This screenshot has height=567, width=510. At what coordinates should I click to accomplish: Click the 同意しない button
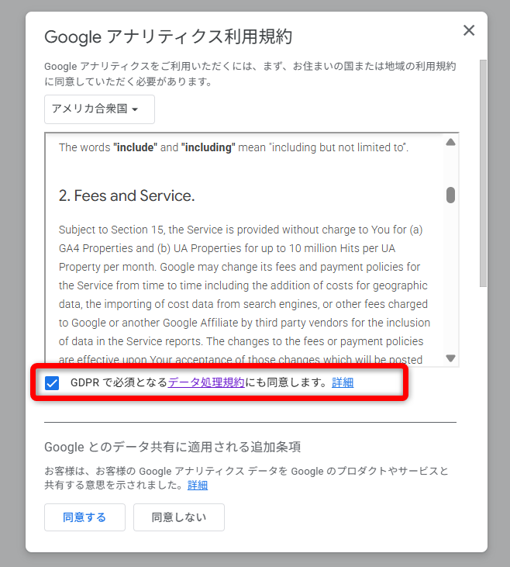[179, 517]
